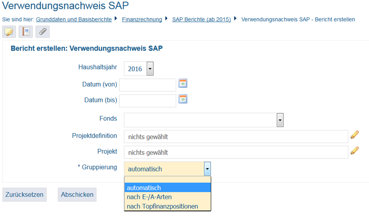Open calendar picker for Datum (von)
The width and height of the screenshot is (369, 217).
pos(183,84)
